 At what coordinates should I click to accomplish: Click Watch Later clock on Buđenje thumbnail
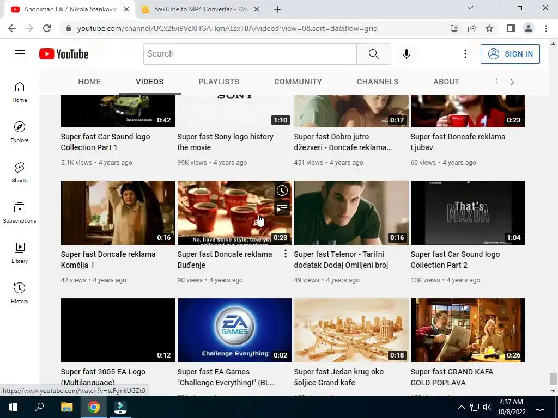[282, 190]
